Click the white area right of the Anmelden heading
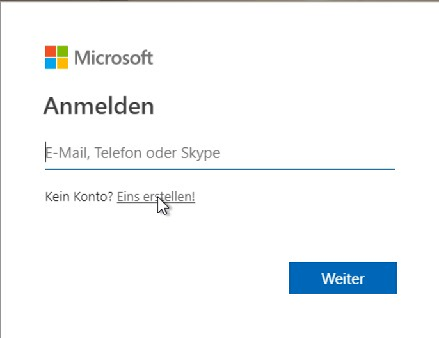 coord(280,106)
